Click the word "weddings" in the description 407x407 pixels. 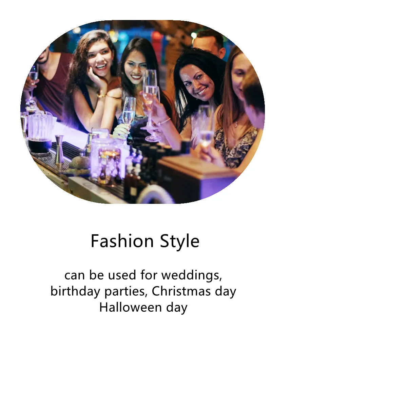[192, 275]
